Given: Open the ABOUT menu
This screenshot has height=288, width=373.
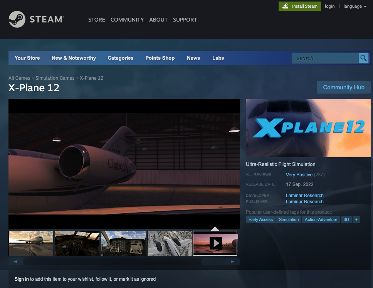Looking at the screenshot, I should (158, 20).
